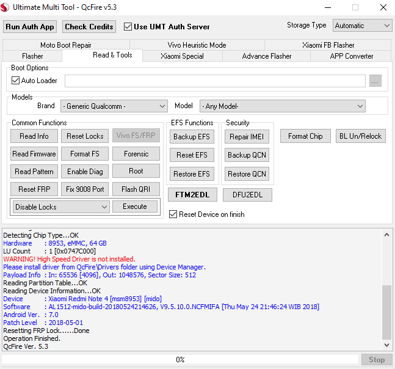Click the QcFire app logo icon
Image resolution: width=395 pixels, height=369 pixels.
[x=5, y=7]
